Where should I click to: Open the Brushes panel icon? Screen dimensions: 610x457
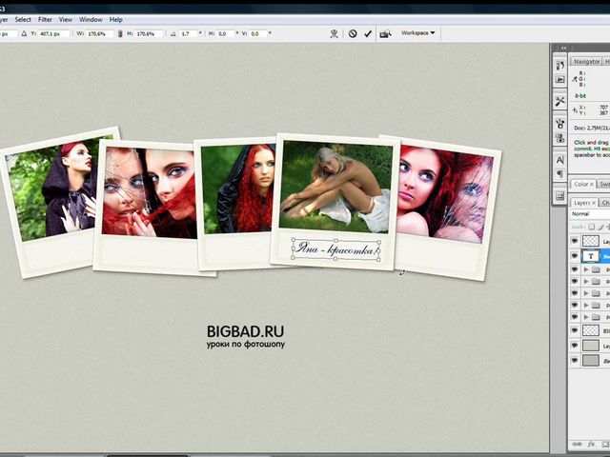pos(559,124)
